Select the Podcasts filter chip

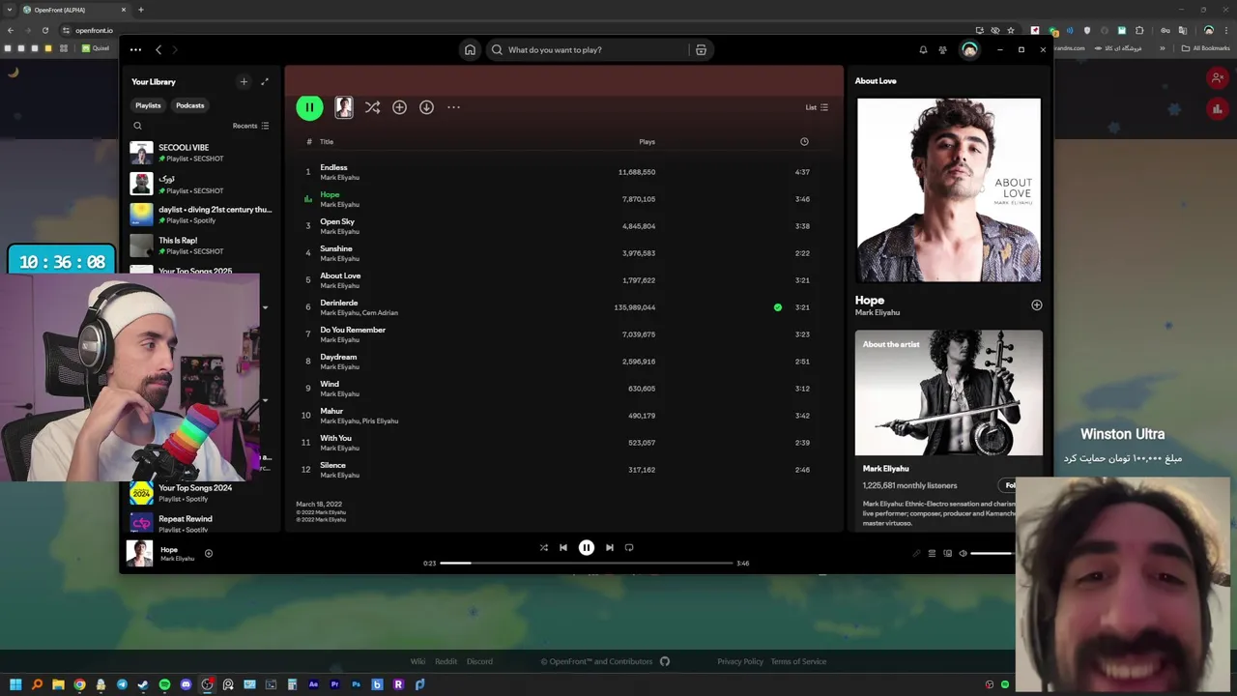190,105
